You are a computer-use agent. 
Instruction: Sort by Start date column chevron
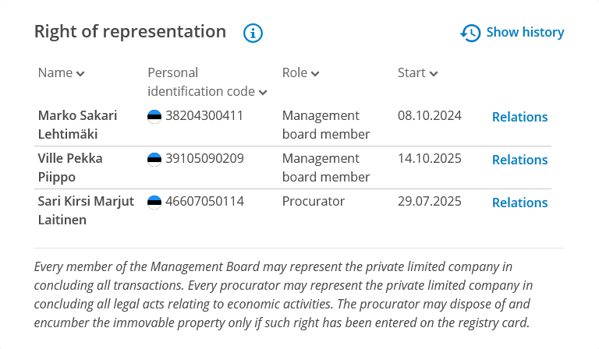[x=434, y=73]
